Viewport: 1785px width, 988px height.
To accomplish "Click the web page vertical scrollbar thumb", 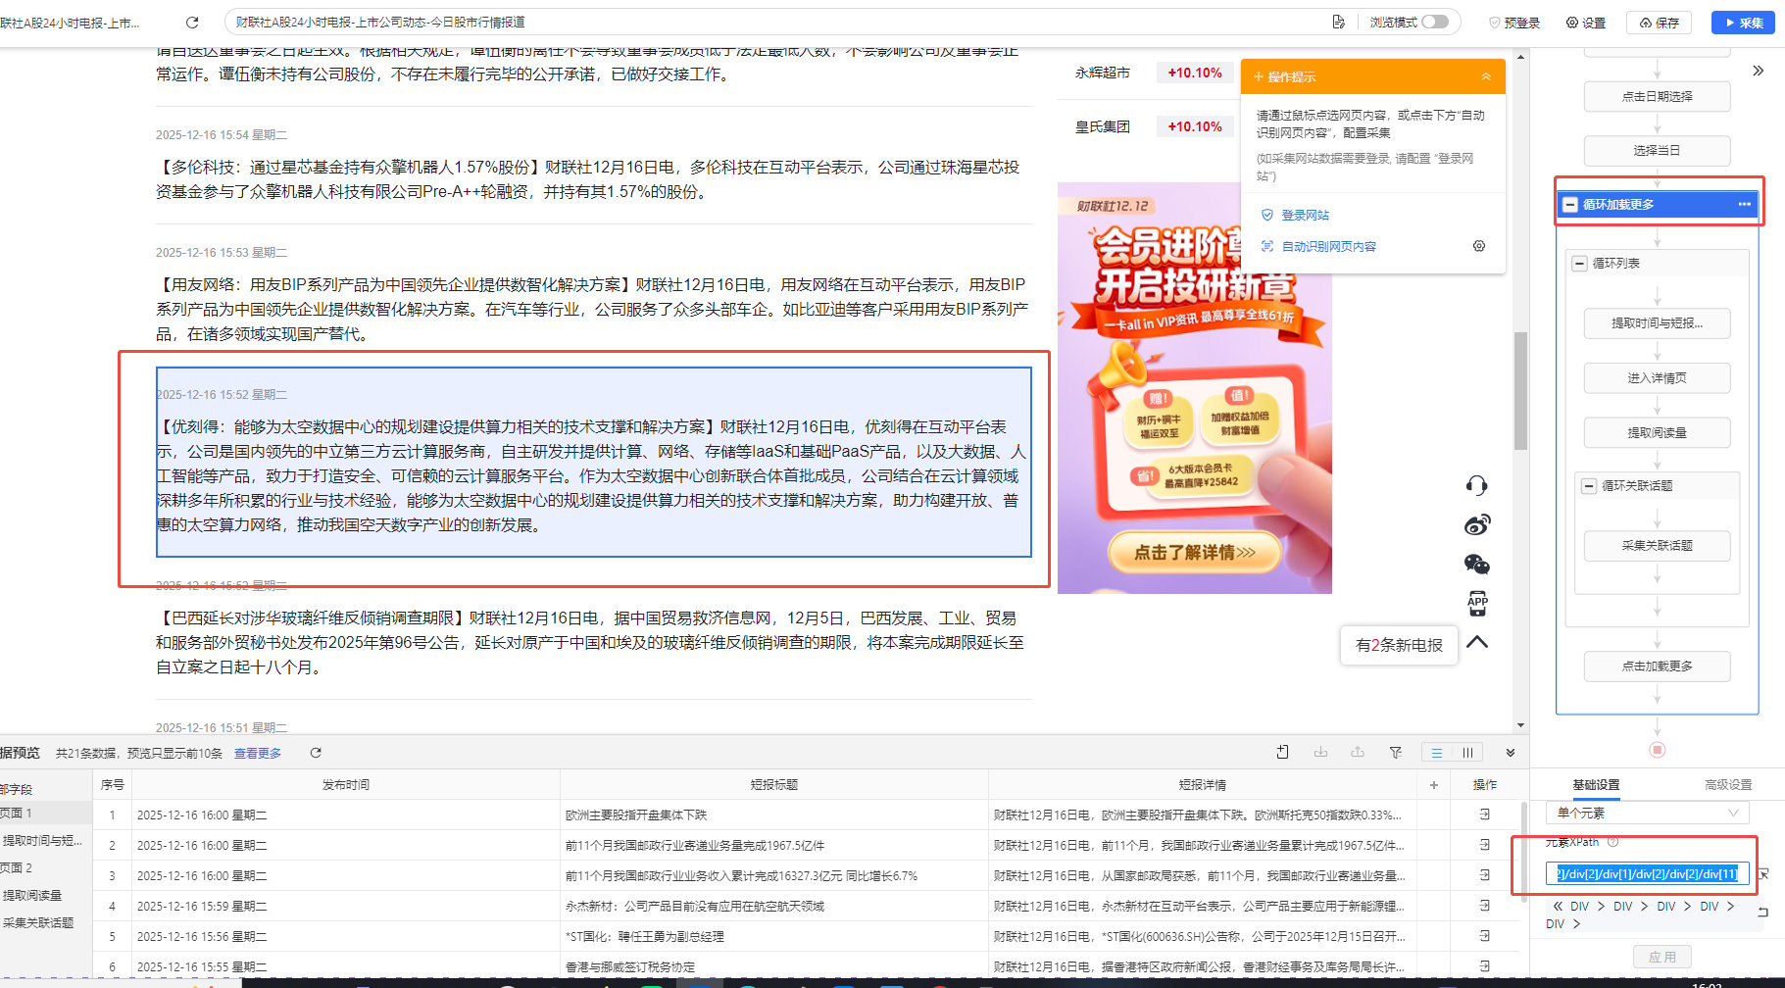I will (x=1520, y=390).
